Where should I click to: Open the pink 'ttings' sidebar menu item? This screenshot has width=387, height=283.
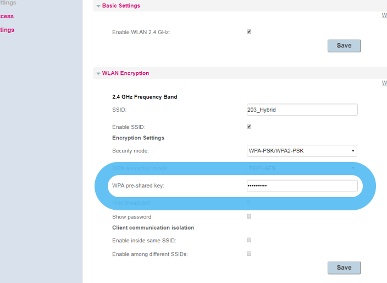[7, 30]
